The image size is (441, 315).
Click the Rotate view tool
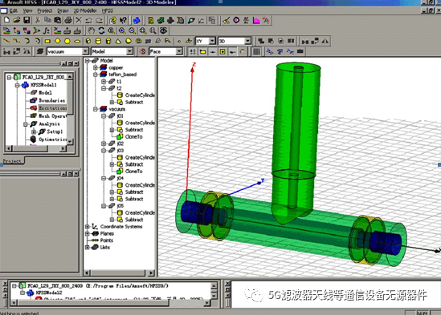(101, 30)
